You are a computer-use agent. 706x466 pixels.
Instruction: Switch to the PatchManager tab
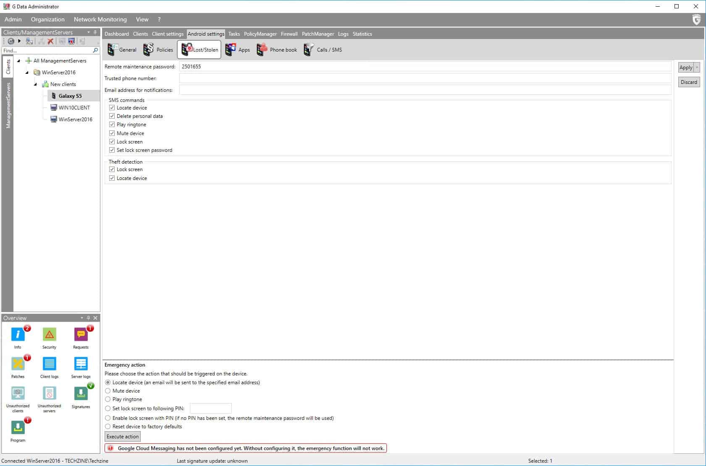click(318, 34)
